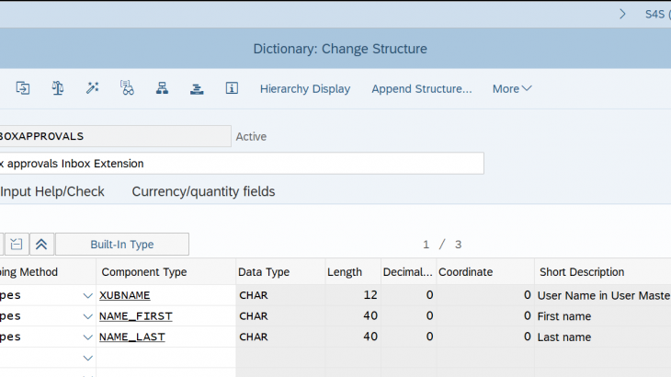Select the CHAR data type for NAME_FIRST
This screenshot has height=377, width=671.
click(280, 316)
